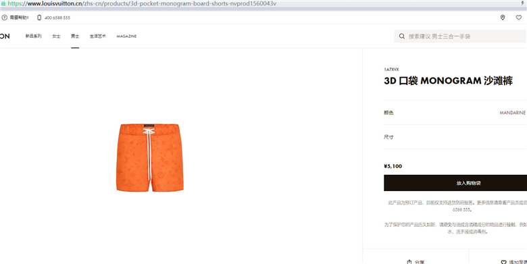Click into the search suggestions field

(461, 36)
